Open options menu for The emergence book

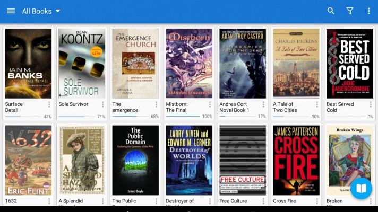point(157,104)
